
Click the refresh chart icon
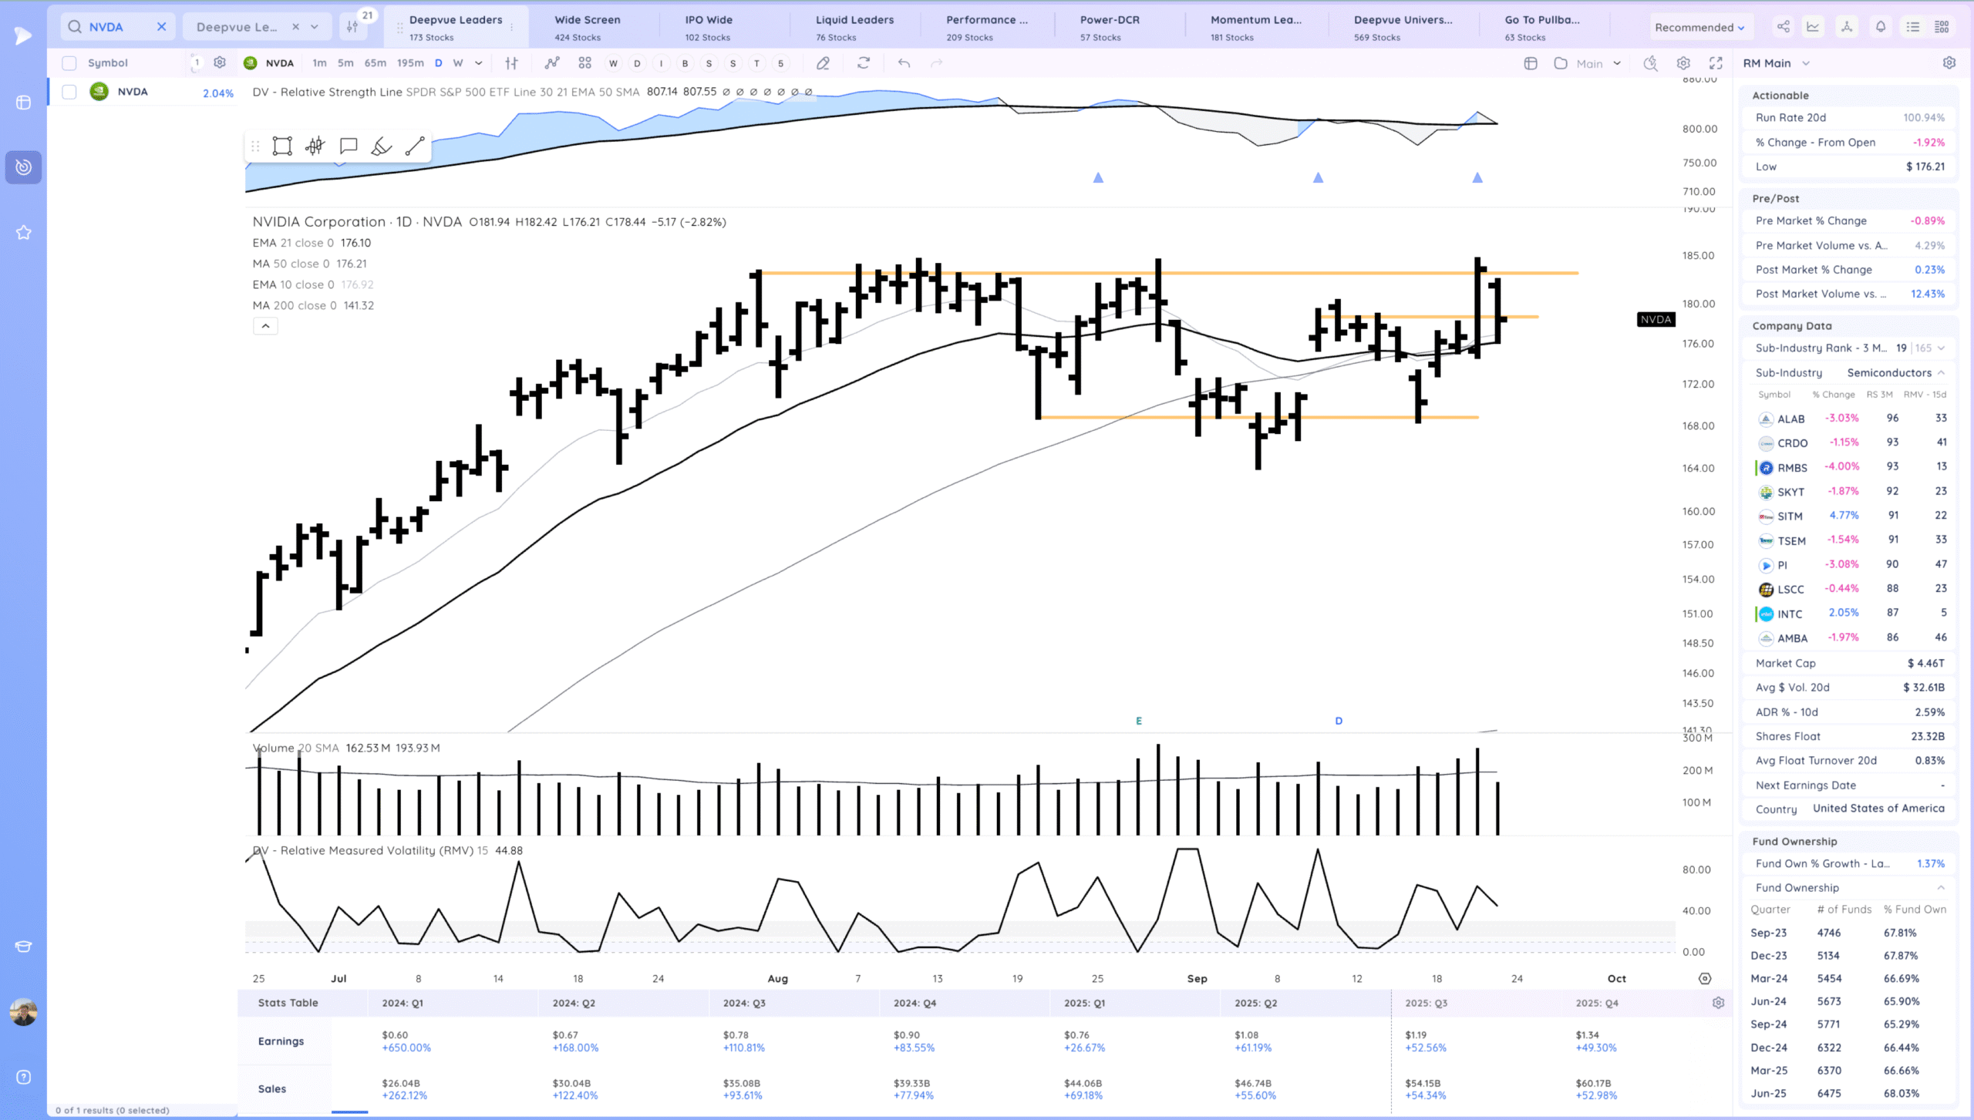pos(864,63)
